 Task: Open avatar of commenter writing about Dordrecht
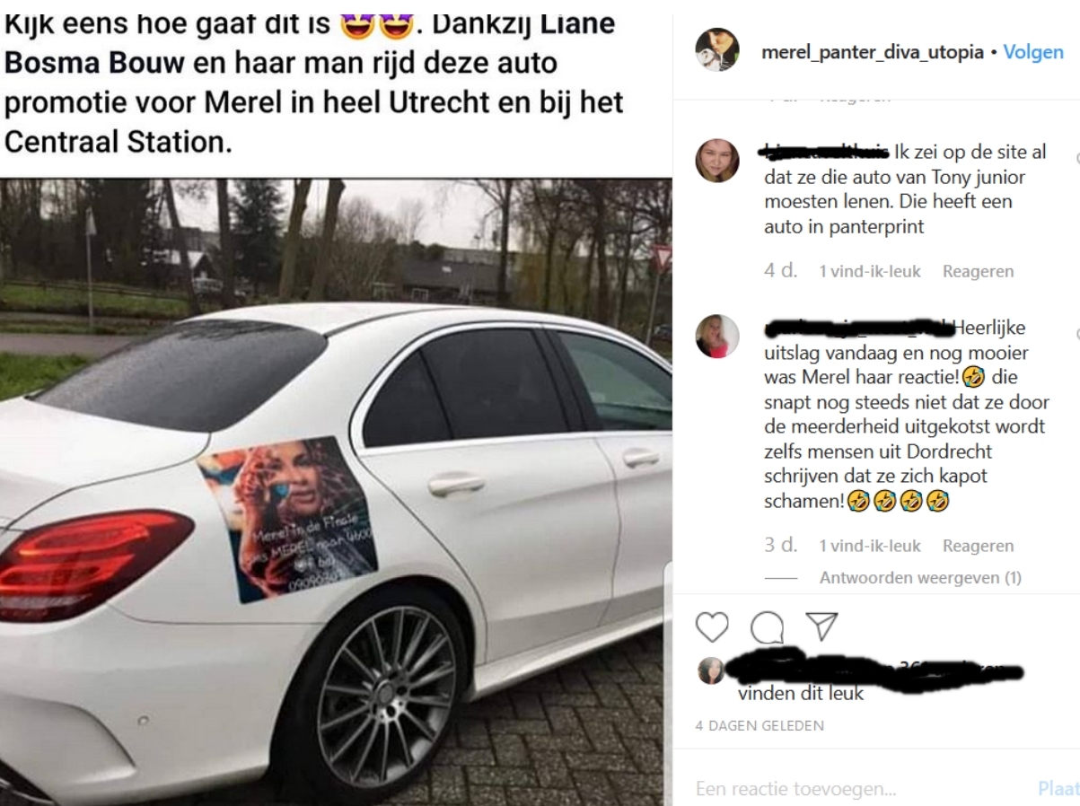(x=717, y=337)
